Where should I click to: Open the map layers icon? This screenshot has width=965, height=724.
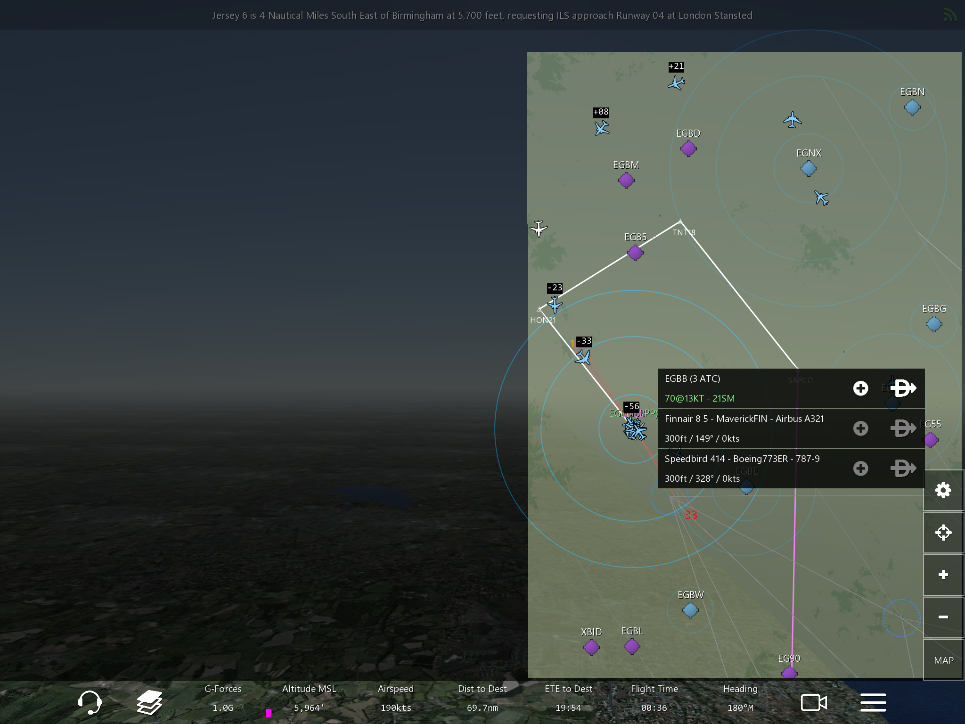149,702
